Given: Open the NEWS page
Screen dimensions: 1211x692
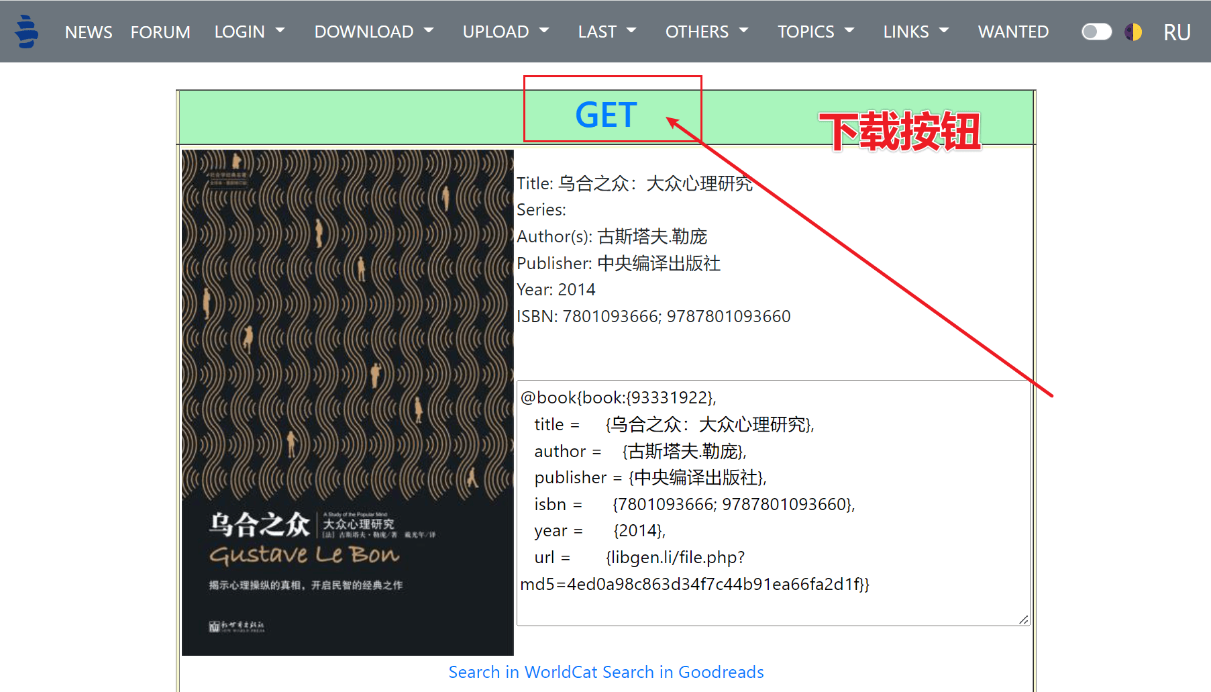Looking at the screenshot, I should point(89,32).
